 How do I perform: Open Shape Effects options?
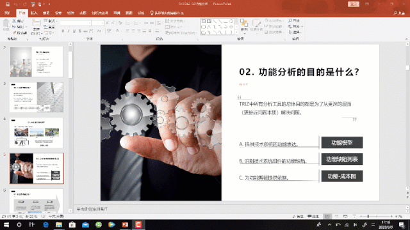point(274,32)
